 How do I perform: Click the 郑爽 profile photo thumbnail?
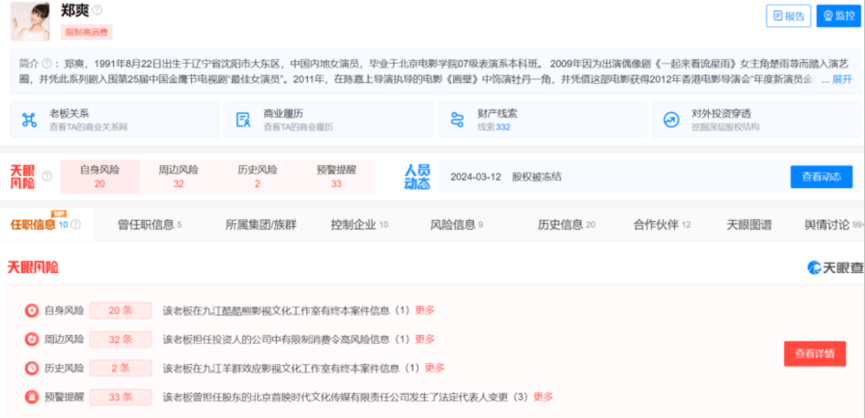point(30,20)
